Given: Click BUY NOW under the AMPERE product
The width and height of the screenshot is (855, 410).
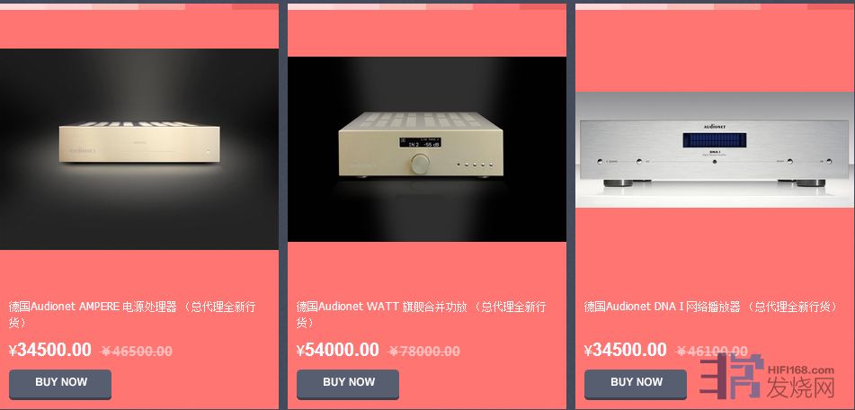Looking at the screenshot, I should pyautogui.click(x=60, y=383).
